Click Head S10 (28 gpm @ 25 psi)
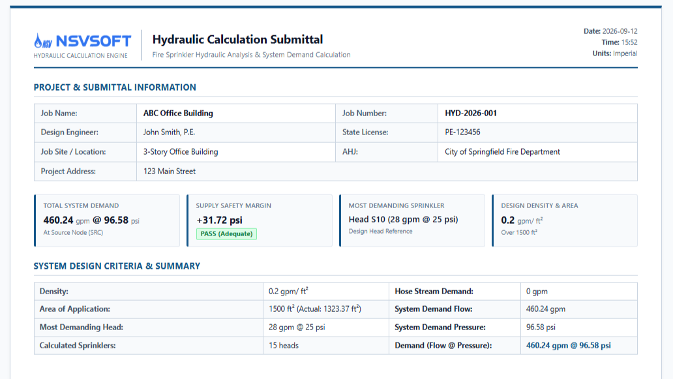This screenshot has width=673, height=379. (x=403, y=219)
